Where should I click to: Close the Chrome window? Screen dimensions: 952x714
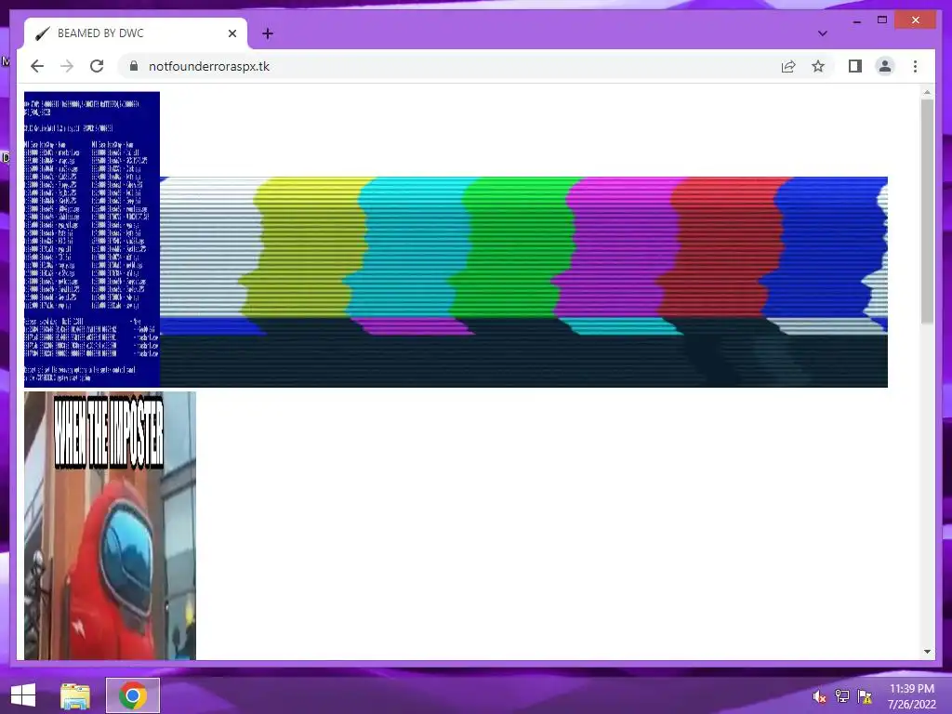[x=916, y=20]
